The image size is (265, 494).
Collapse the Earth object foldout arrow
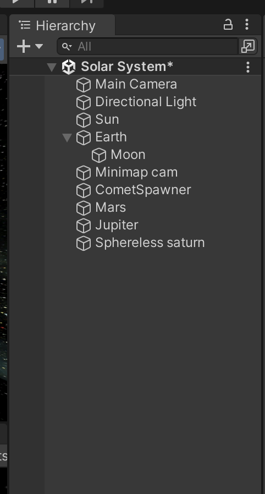pos(67,138)
